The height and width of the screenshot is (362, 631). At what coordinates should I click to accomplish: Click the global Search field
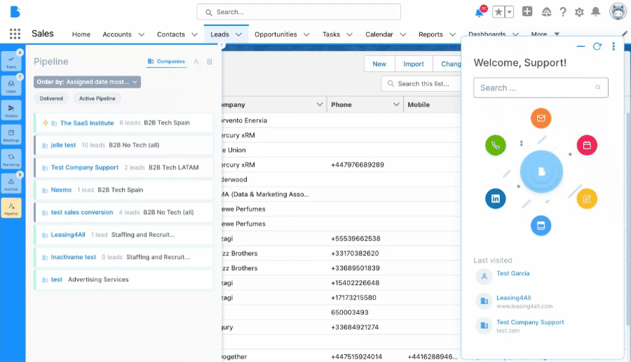tap(299, 12)
